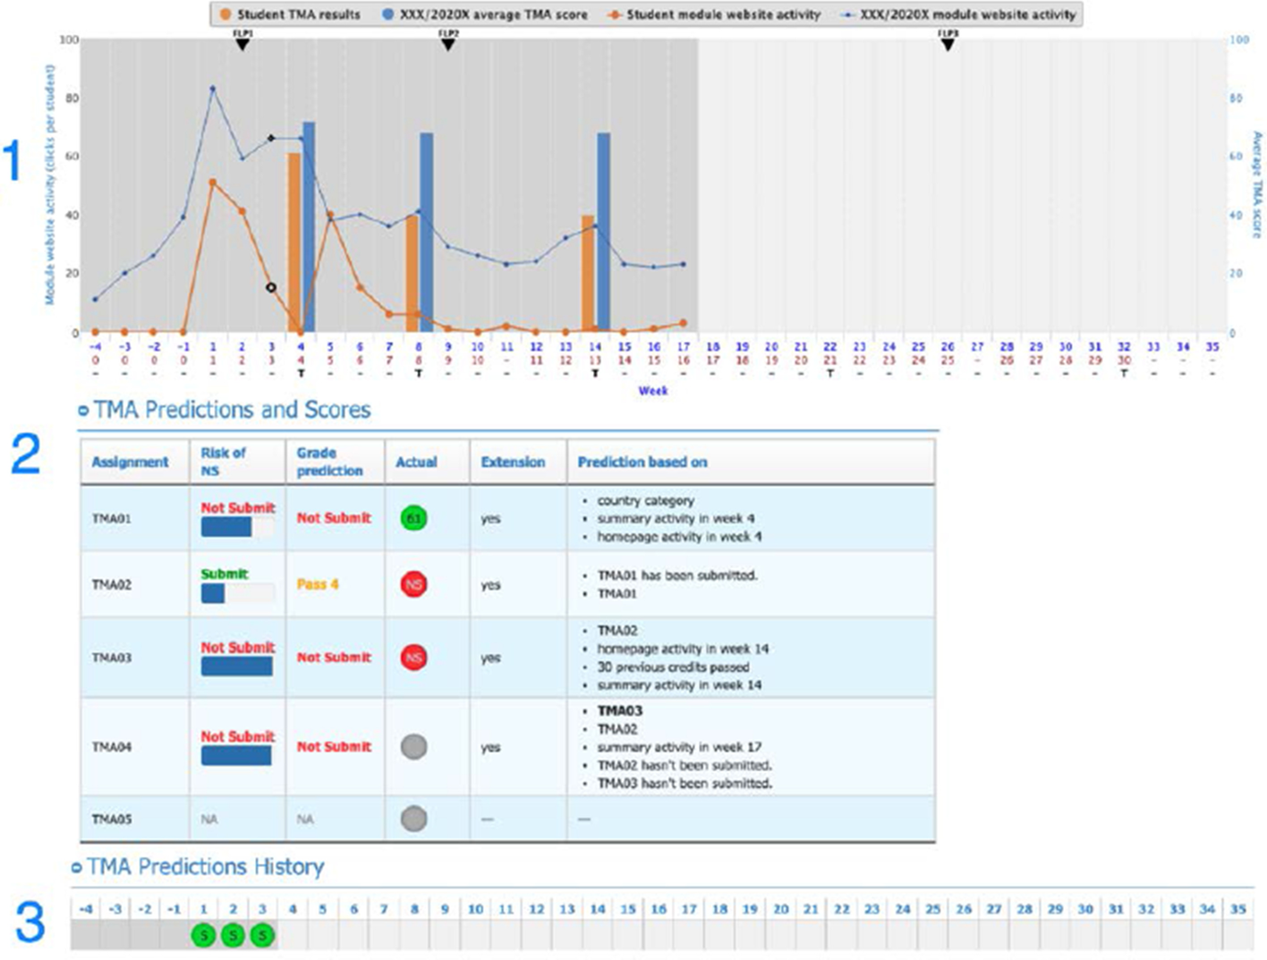This screenshot has width=1267, height=960.
Task: Click the FLP2 triangle marker
Action: pyautogui.click(x=448, y=44)
